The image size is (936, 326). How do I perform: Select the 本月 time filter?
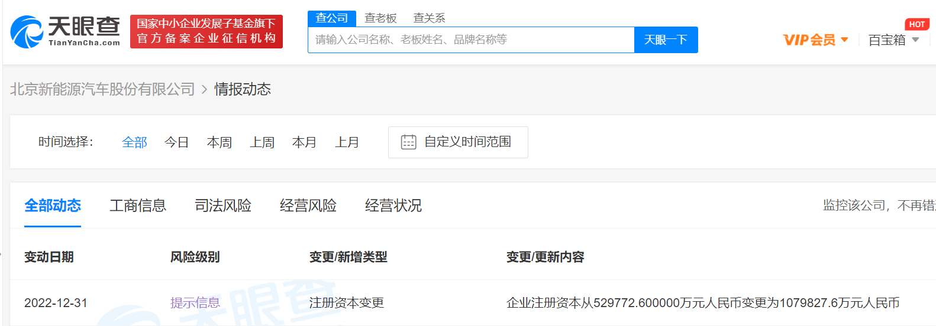305,142
